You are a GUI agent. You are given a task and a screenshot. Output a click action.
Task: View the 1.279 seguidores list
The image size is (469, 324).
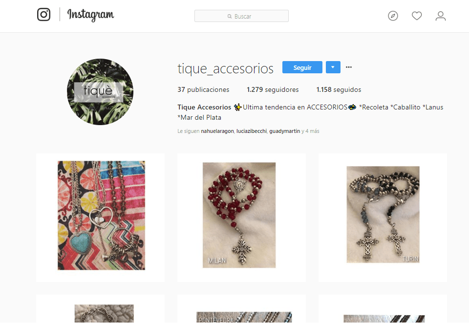273,89
